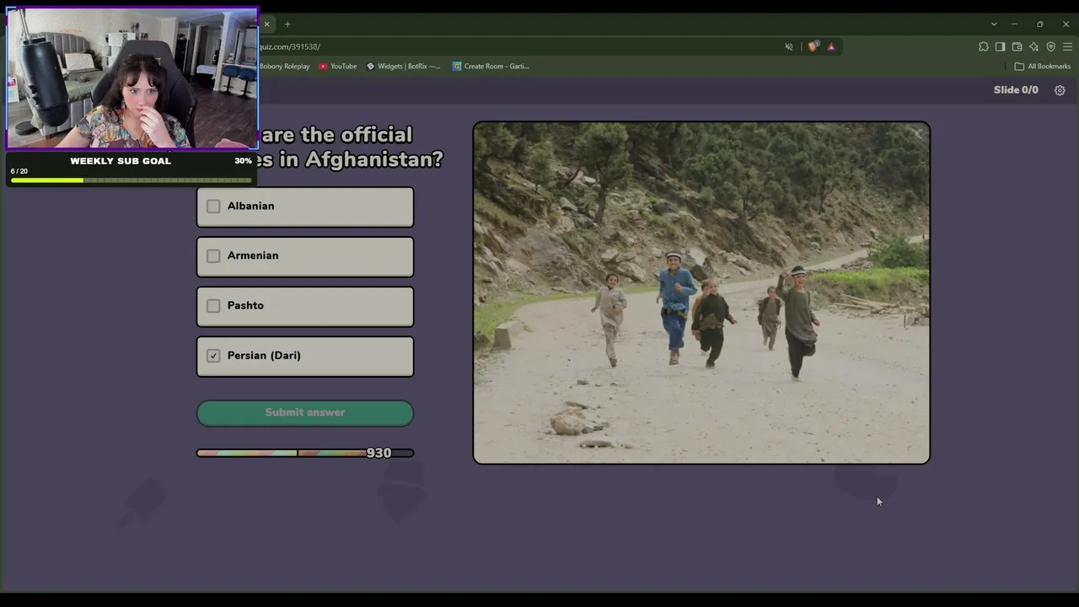Open the quiz settings gear icon

1060,90
